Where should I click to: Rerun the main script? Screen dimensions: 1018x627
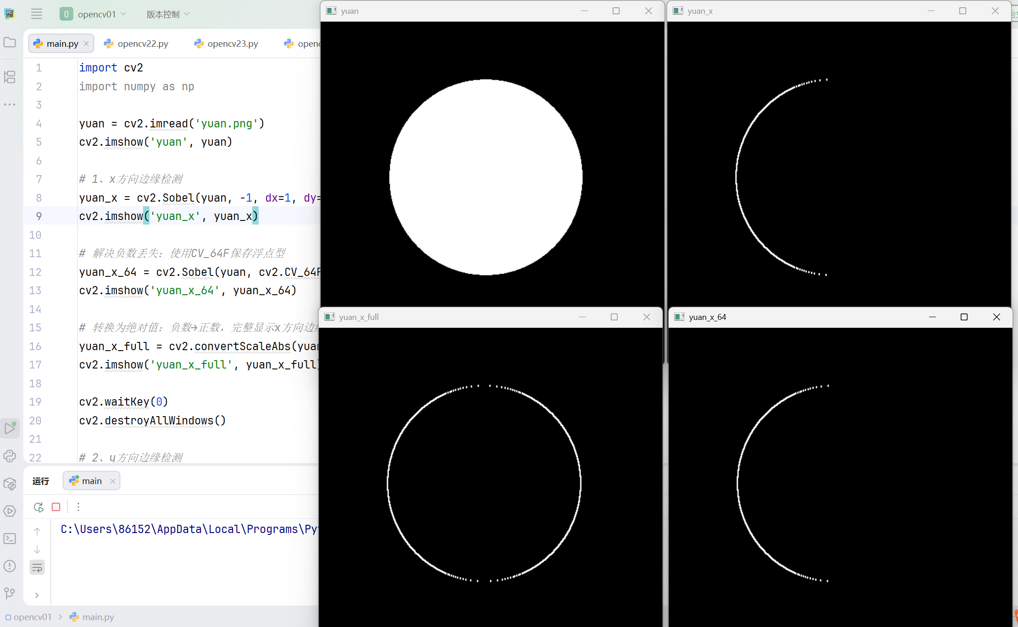pyautogui.click(x=39, y=507)
